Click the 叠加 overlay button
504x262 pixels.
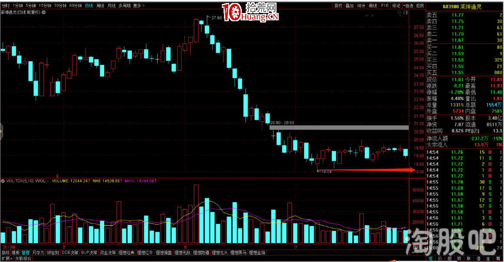[350, 6]
